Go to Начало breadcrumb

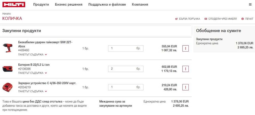(7, 14)
